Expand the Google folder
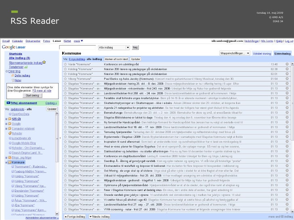 coord(6,124)
